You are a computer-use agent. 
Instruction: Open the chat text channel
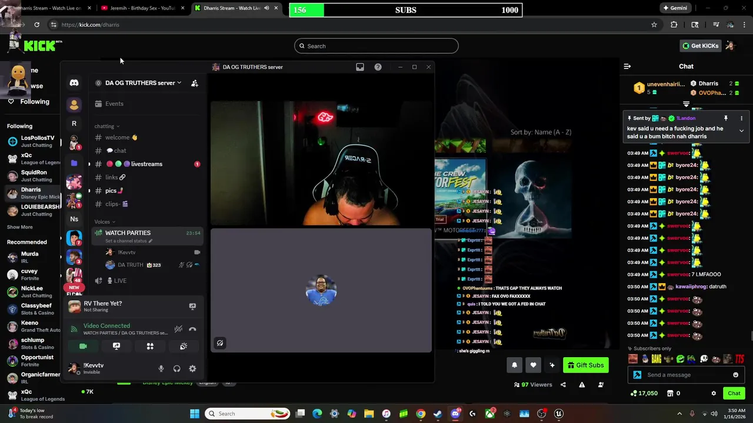[x=146, y=150]
